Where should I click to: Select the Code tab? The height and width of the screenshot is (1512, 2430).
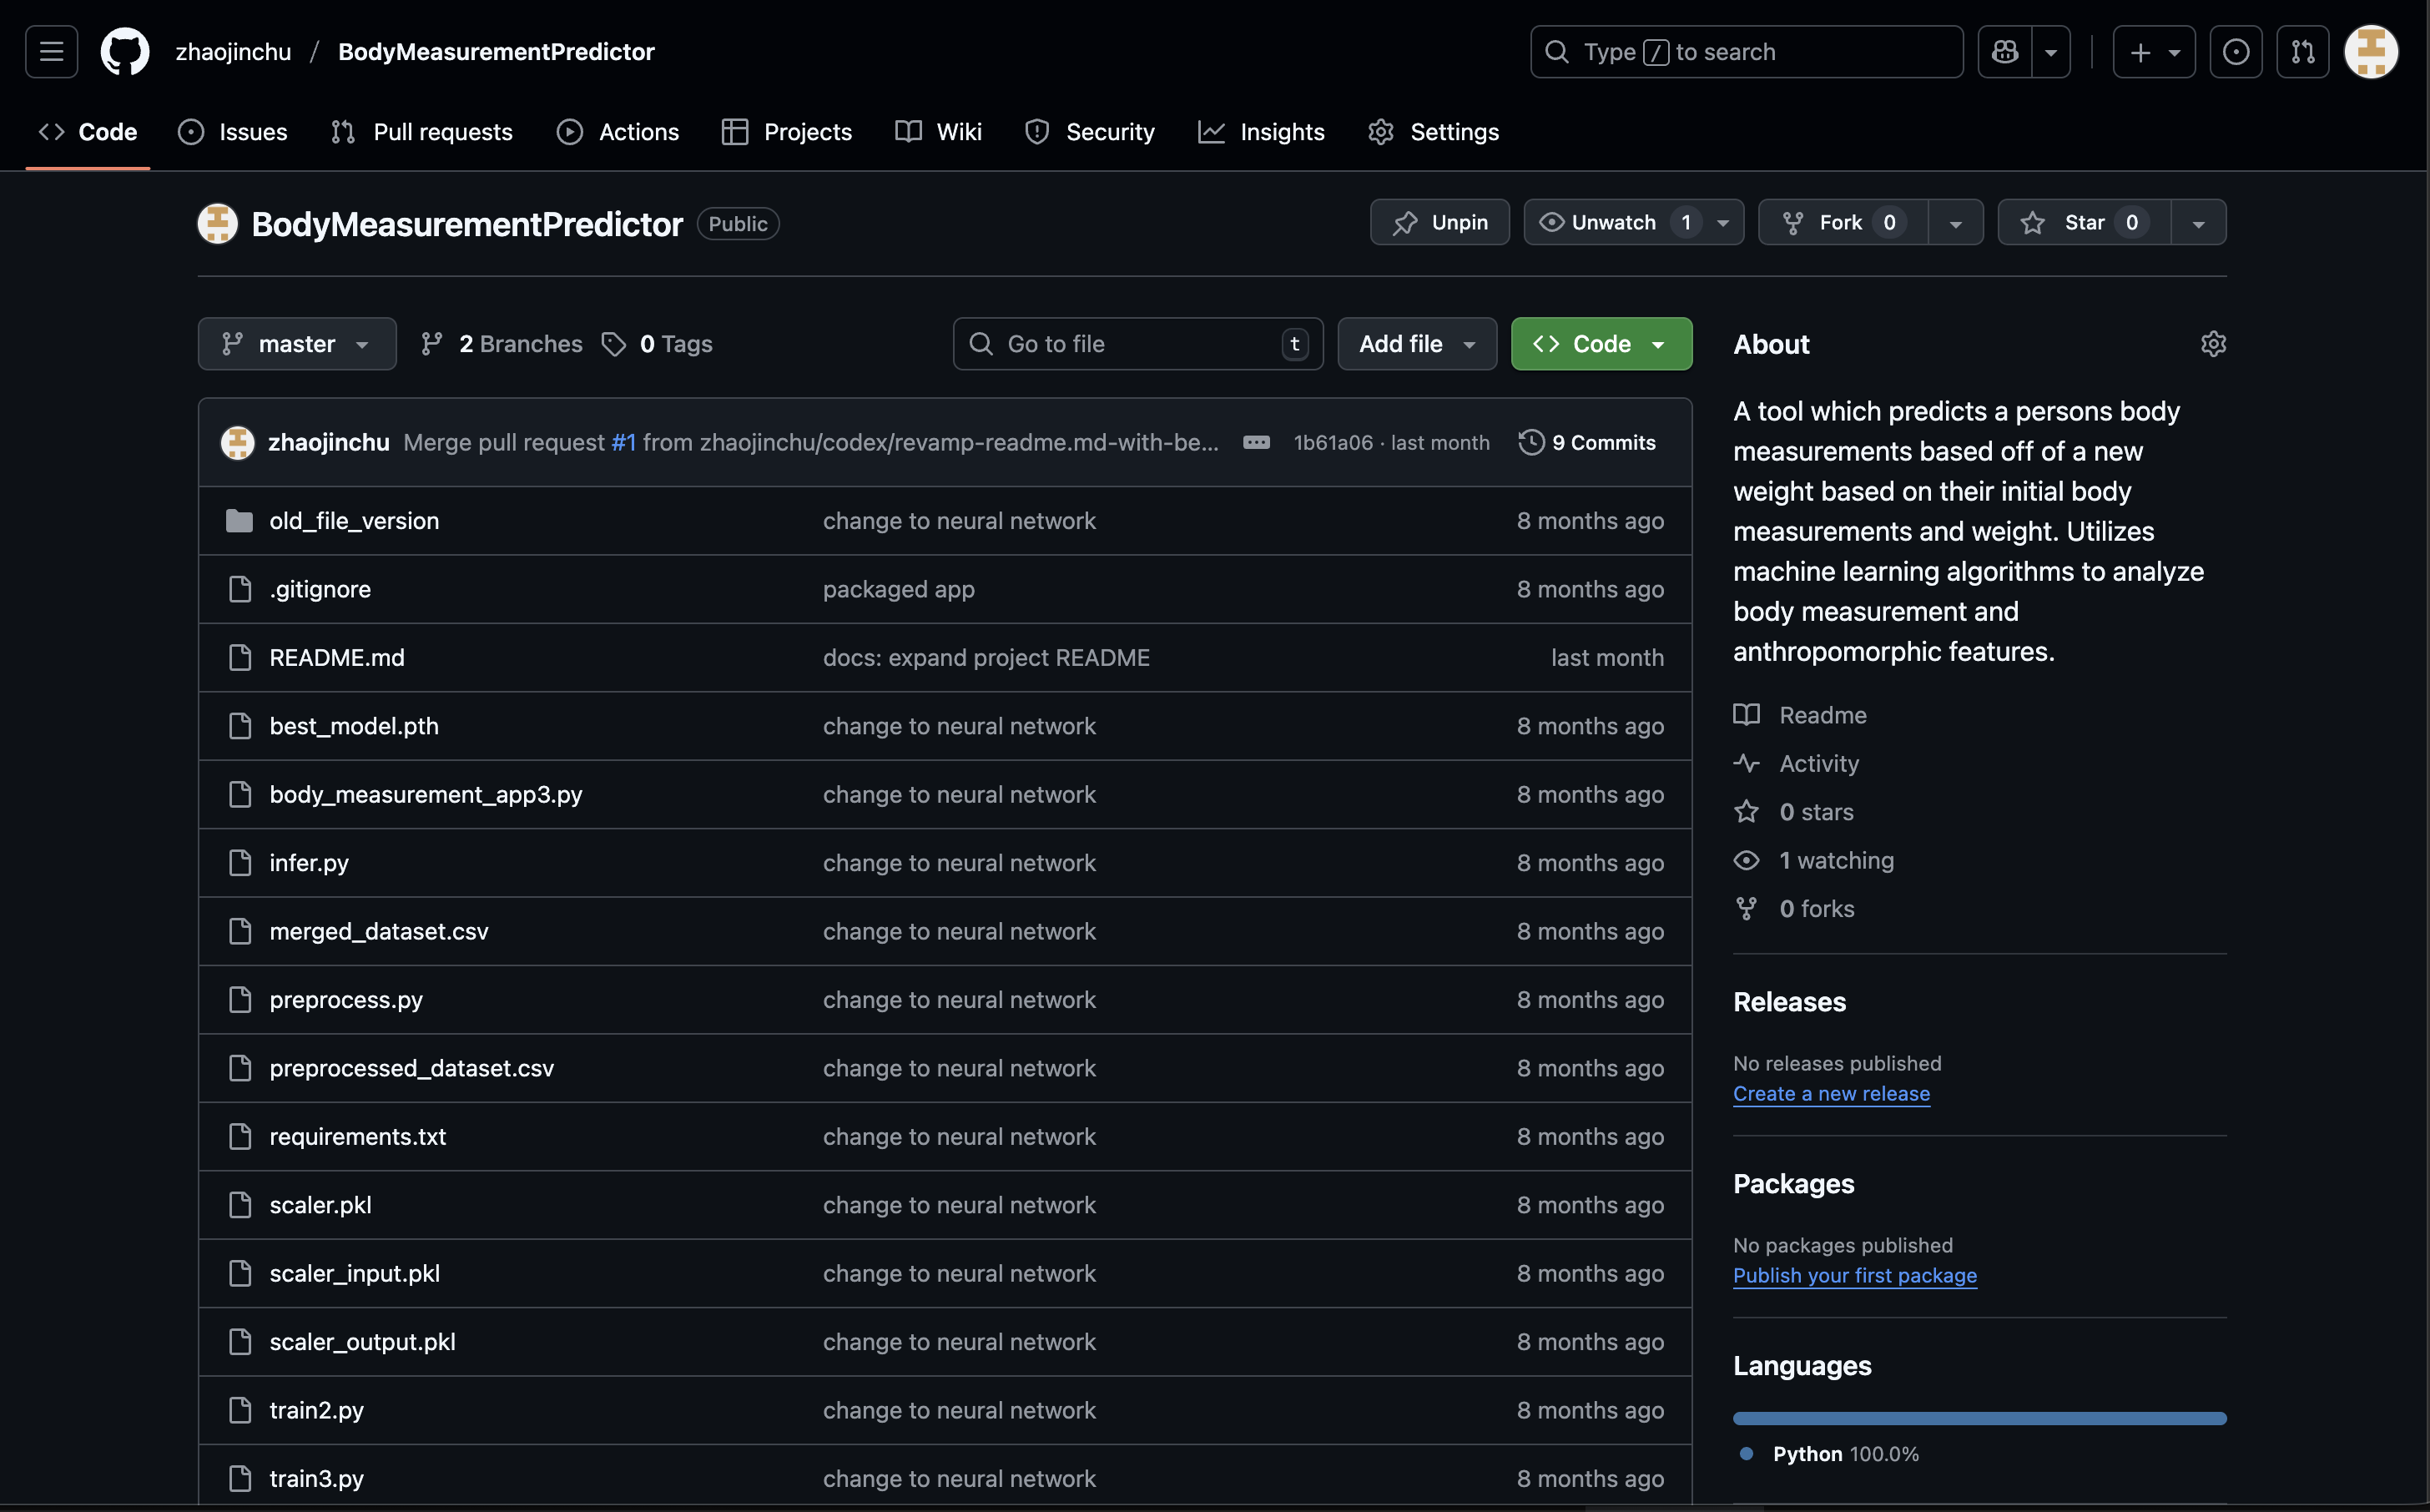tap(88, 132)
